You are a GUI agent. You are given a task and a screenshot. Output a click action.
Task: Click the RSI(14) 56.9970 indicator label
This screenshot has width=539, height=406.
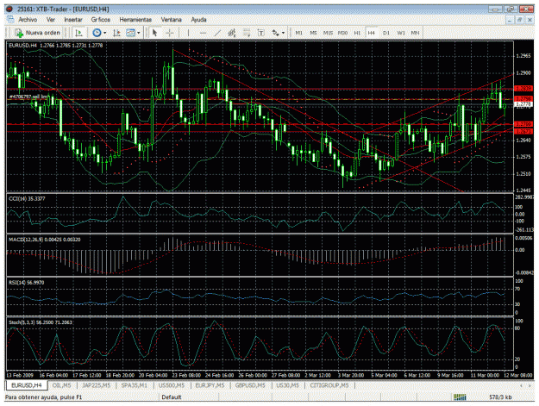[26, 283]
